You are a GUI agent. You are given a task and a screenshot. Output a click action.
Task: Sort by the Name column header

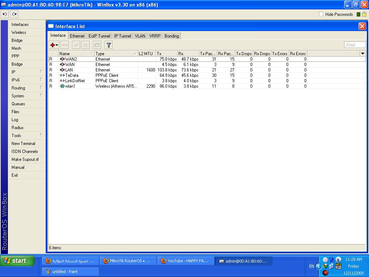(x=76, y=54)
